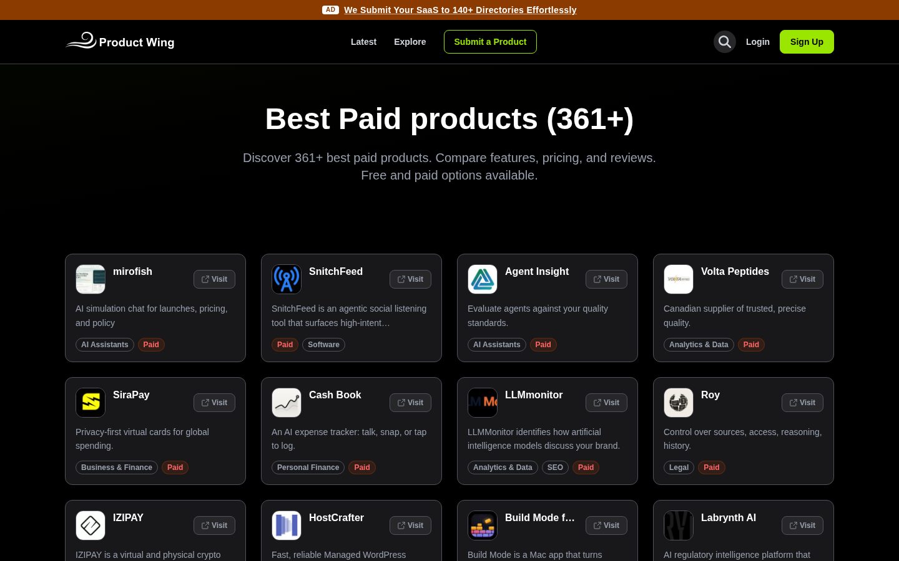The width and height of the screenshot is (899, 561).
Task: Click the IZIPAY diamond icon
Action: (x=91, y=525)
